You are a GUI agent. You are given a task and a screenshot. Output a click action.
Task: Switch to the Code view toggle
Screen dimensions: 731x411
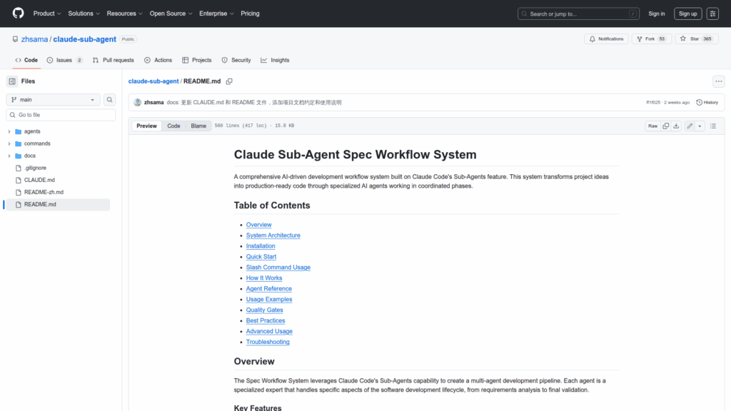[173, 126]
